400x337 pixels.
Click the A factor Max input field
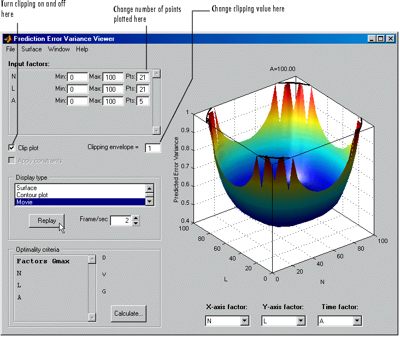[113, 101]
